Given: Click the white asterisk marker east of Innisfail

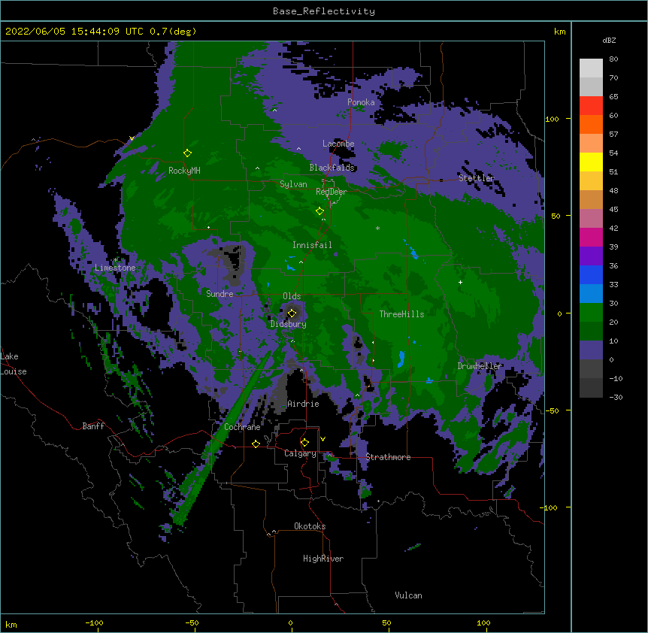Looking at the screenshot, I should coord(377,228).
